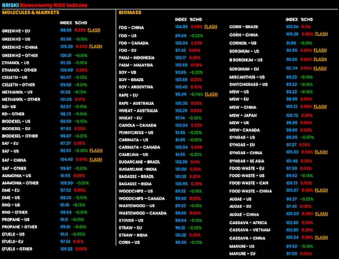The image size is (339, 259).
Task: Click the EFUELS - OTHER row label
Action: click(x=17, y=249)
